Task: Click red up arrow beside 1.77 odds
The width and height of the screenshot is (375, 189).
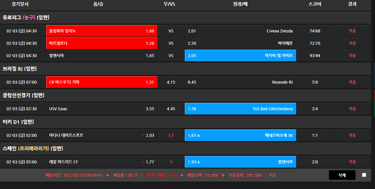Action: [143, 162]
